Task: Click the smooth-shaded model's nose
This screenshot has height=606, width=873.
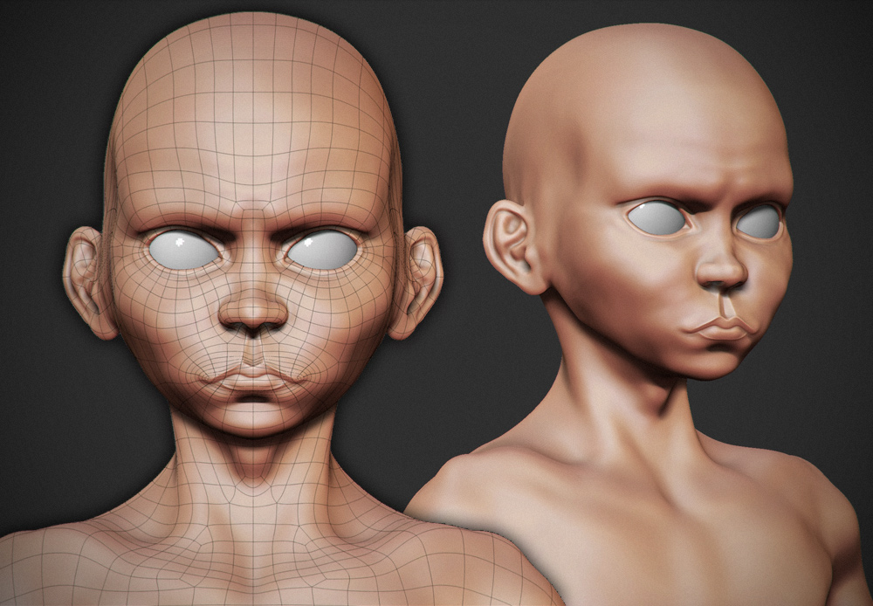Action: (720, 266)
